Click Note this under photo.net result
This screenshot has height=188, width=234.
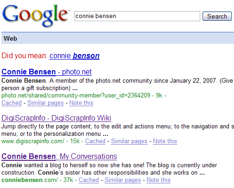tap(81, 103)
